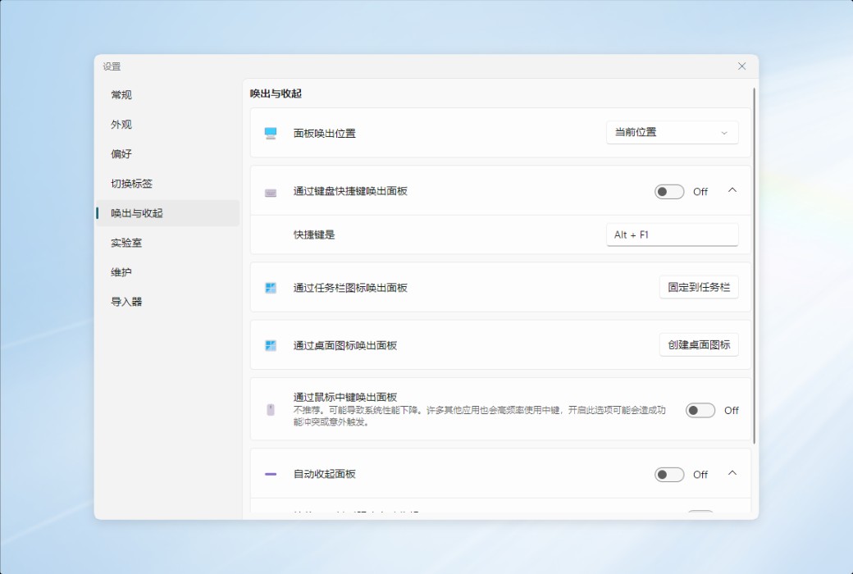Close the 设置 window
Screen dimensions: 853x574
(x=741, y=66)
